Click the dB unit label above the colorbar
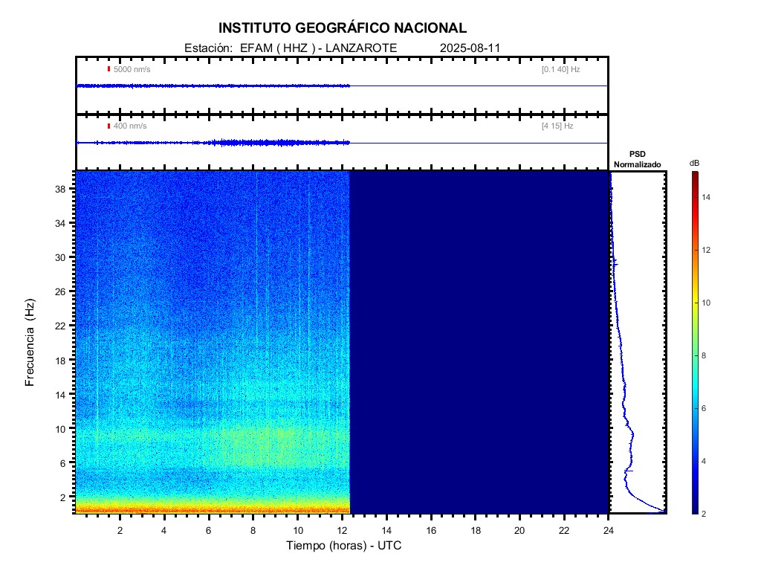Viewport: 761px width, 571px height. (x=695, y=163)
